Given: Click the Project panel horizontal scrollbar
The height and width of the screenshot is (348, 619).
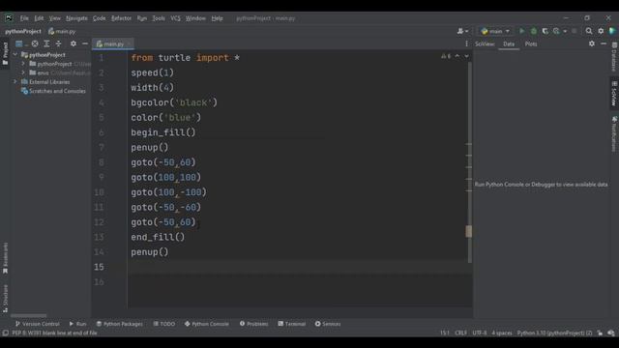Looking at the screenshot, I should coord(28,316).
